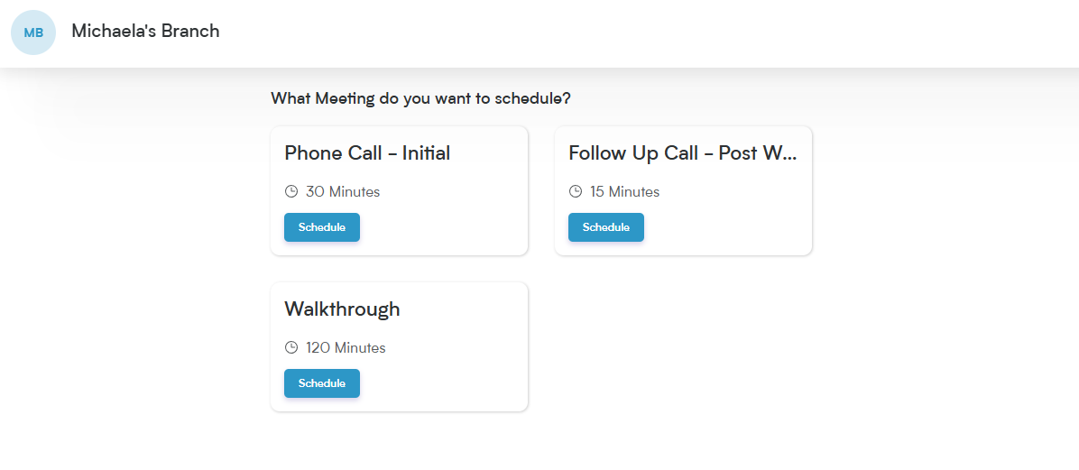Click the Phone Call - Initial heading
1079x470 pixels.
[x=367, y=152]
